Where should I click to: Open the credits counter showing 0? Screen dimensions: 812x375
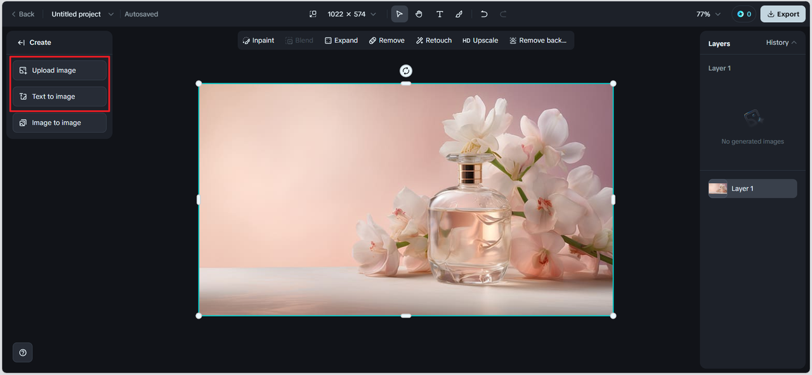[x=744, y=14]
